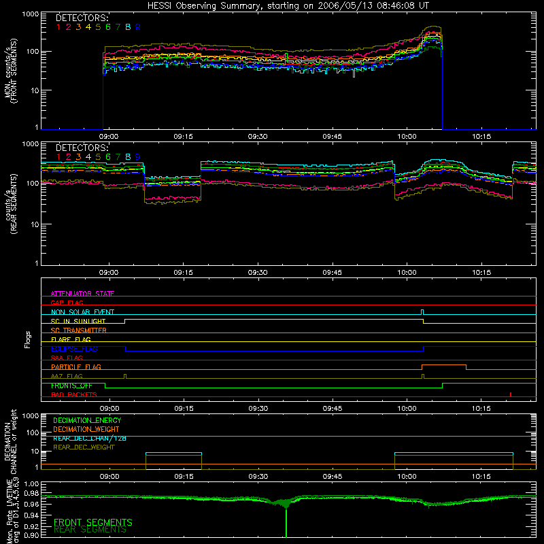Viewport: 544px width, 544px height.
Task: Select detector 3 label in front segments legend
Action: tap(78, 27)
